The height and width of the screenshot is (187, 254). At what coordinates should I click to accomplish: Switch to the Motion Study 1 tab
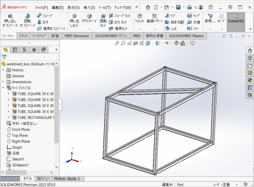click(x=67, y=179)
